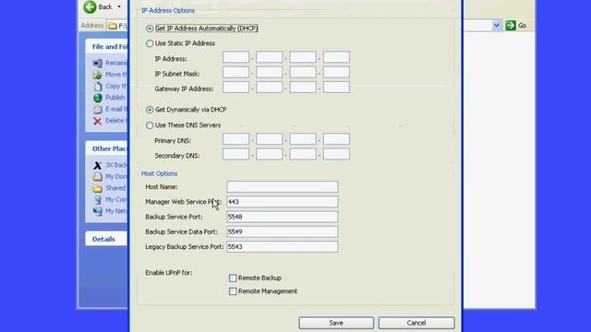Click the third octet of Secondary DNS
The width and height of the screenshot is (591, 332).
coord(303,154)
